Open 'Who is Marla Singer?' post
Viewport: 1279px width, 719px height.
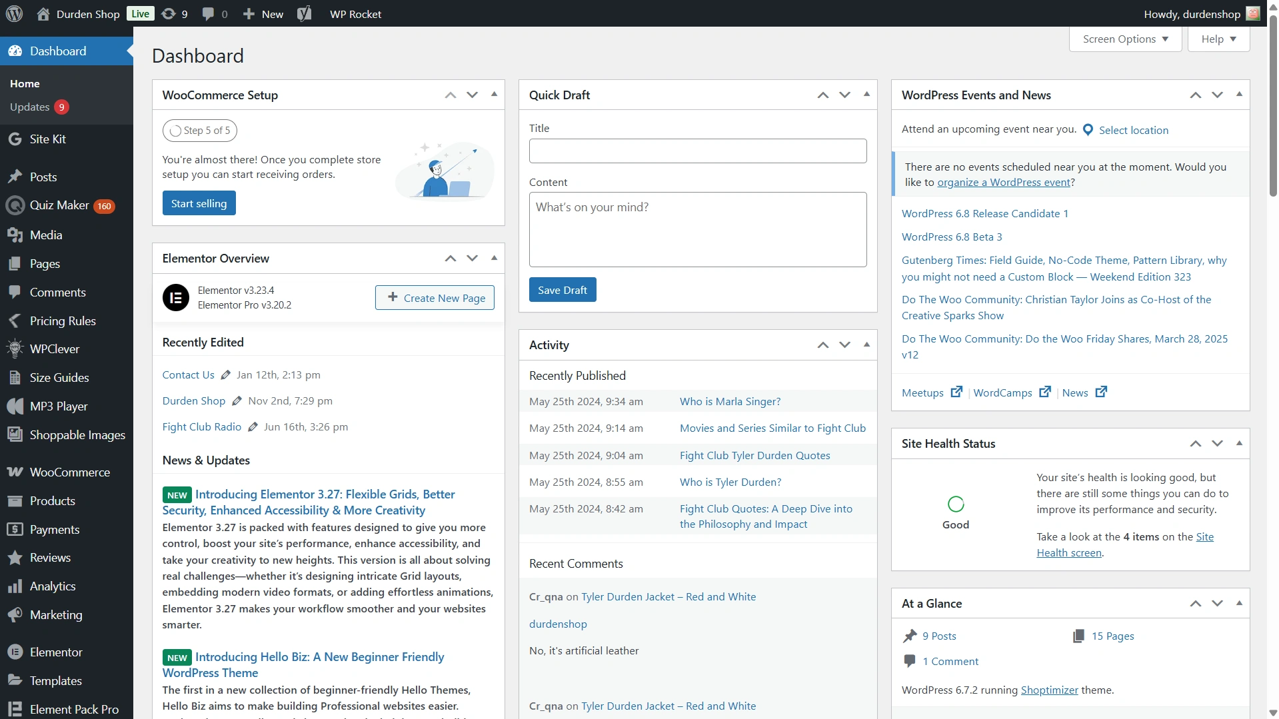[730, 401]
